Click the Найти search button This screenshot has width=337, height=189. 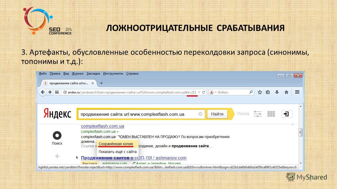[x=217, y=114]
